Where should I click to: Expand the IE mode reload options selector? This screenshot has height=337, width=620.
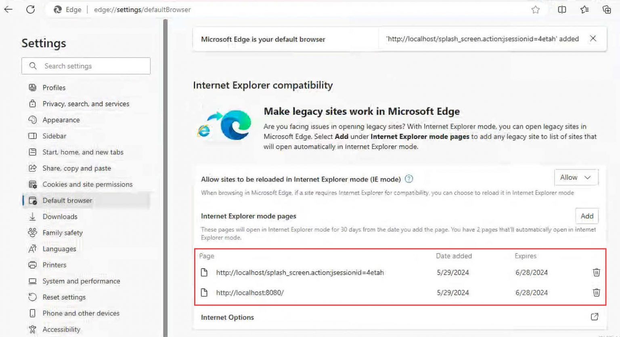pos(576,177)
